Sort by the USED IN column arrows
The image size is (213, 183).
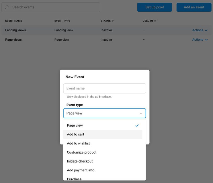coord(155,21)
